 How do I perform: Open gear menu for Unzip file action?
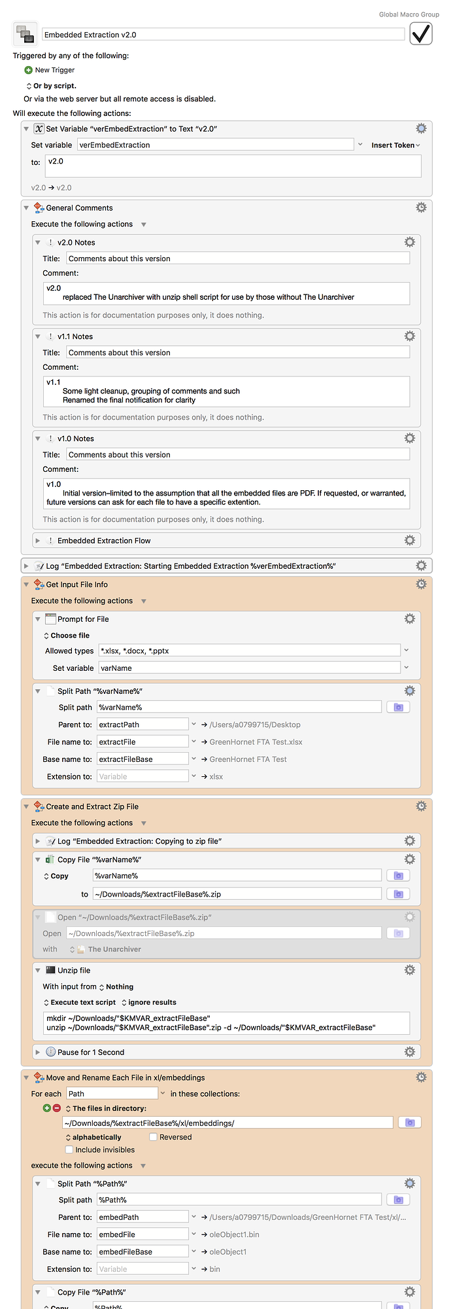click(x=410, y=969)
